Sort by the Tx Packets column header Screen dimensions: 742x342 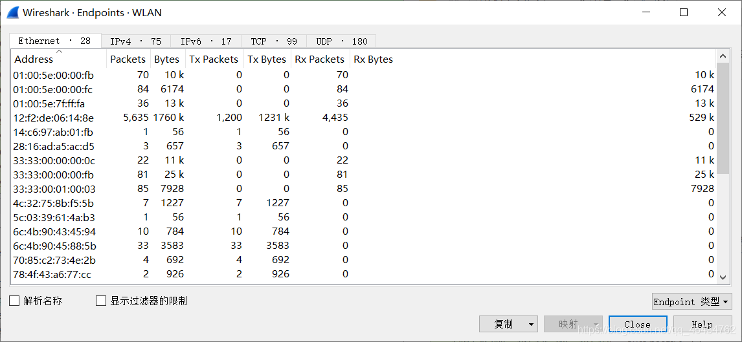tap(214, 59)
